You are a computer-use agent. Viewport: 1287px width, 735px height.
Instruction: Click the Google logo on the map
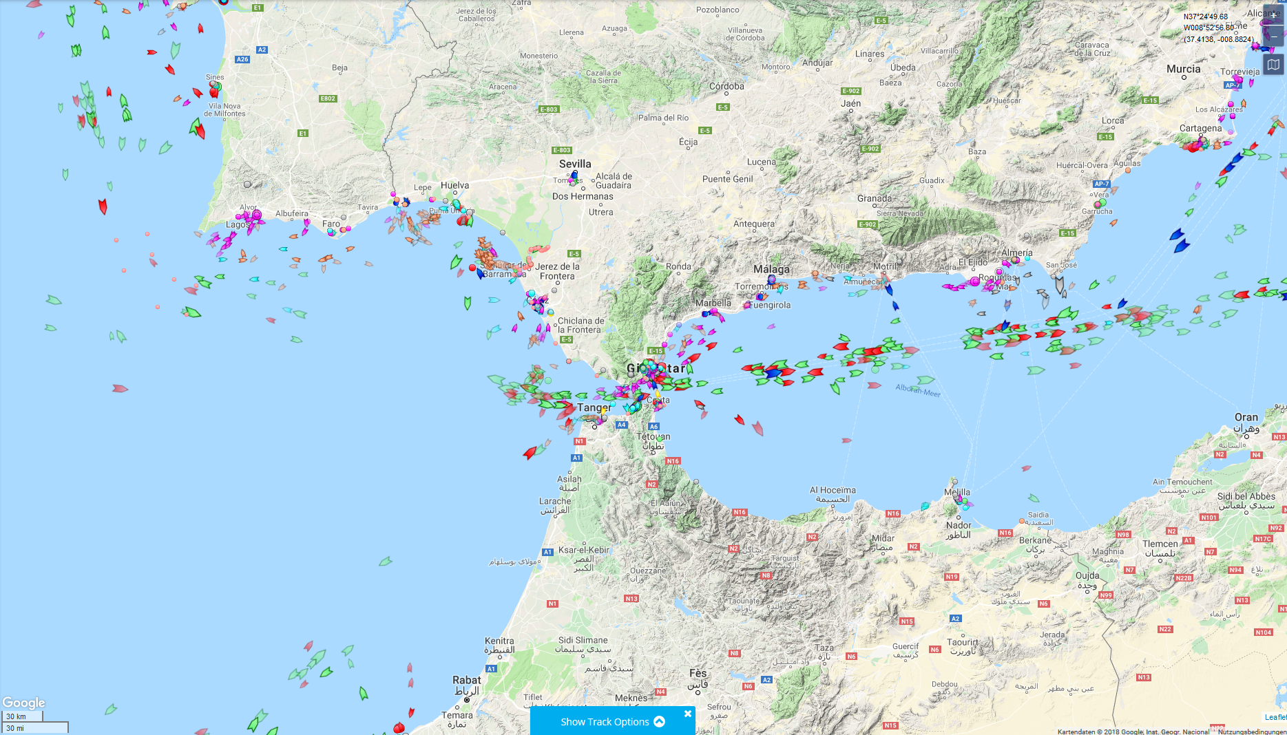pyautogui.click(x=23, y=703)
